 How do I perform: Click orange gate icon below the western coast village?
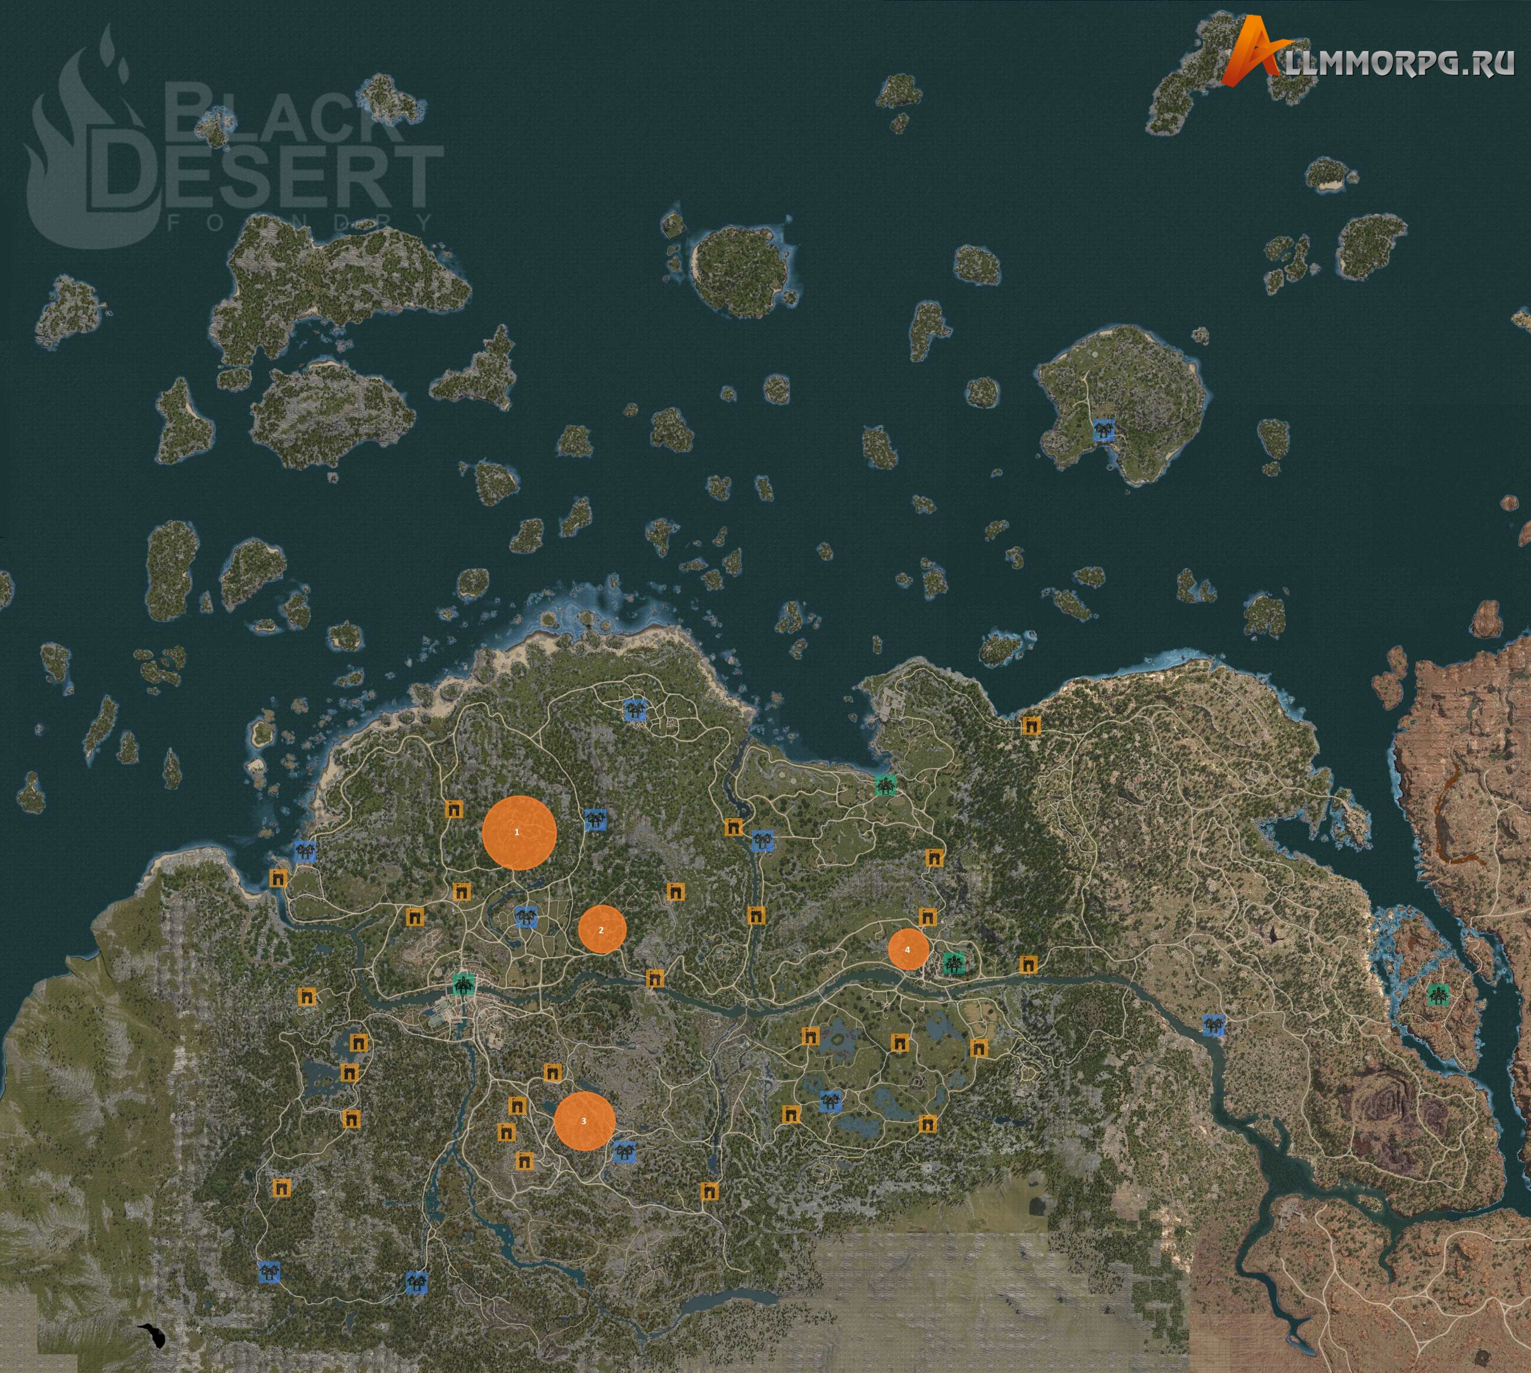279,878
